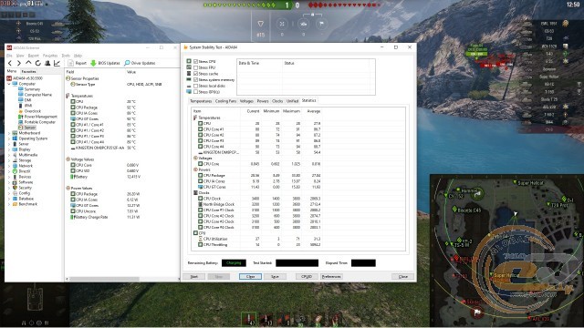Expand the Storage tree node
This screenshot has height=328, width=584.
tap(9, 160)
